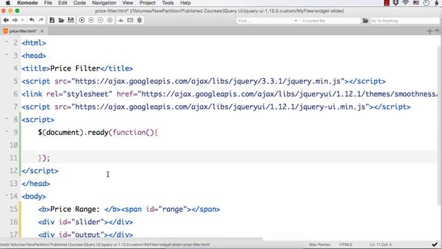The image size is (442, 249).
Task: Click the checkmark syntax status icon
Action: pyautogui.click(x=434, y=244)
